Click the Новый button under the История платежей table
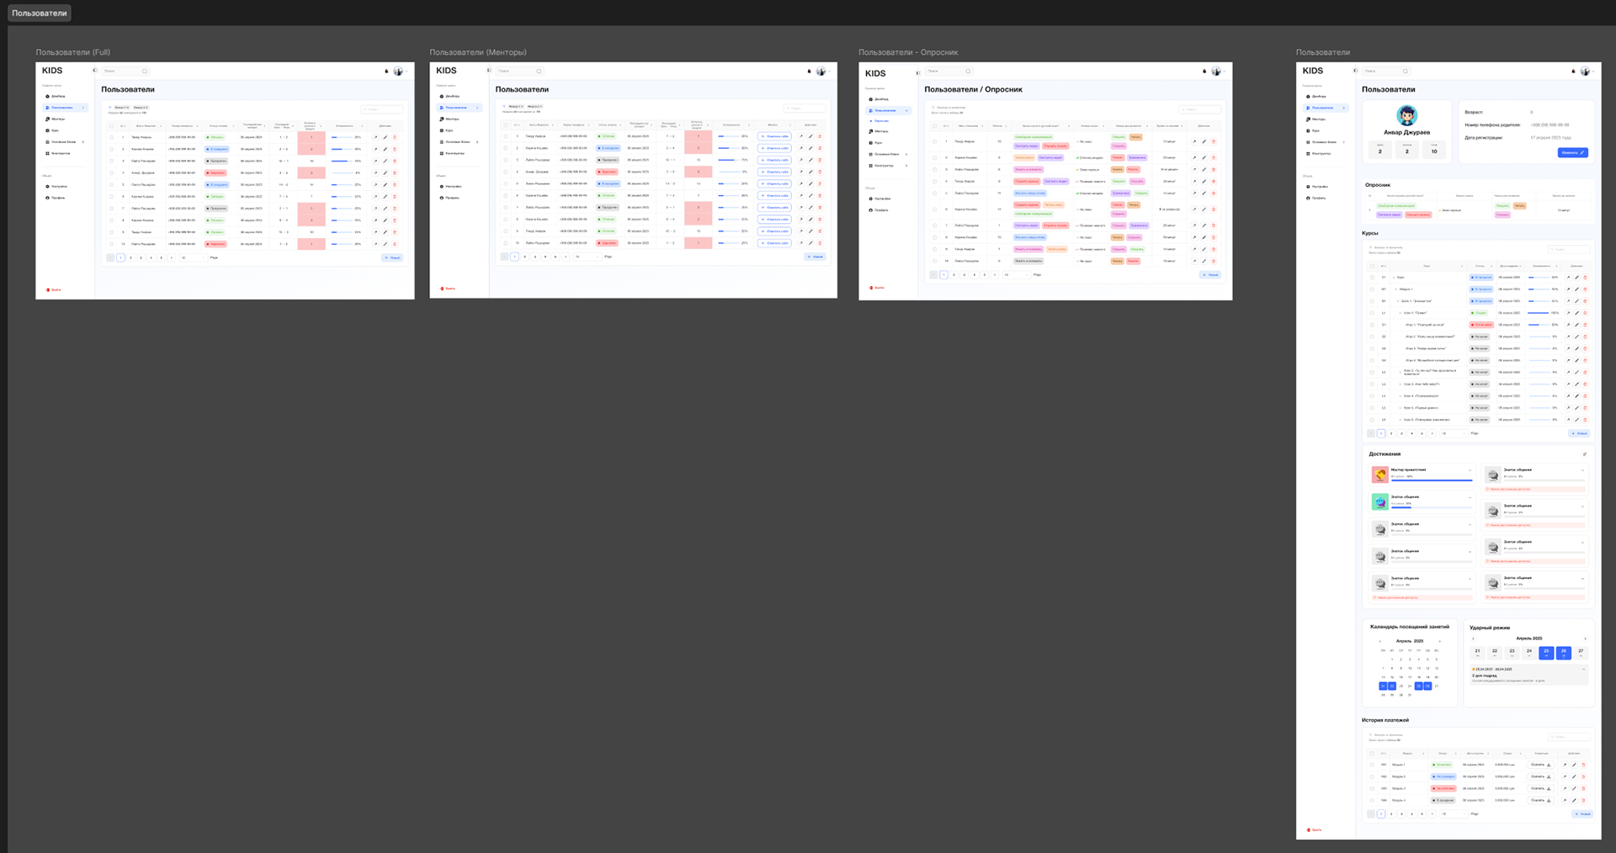Viewport: 1616px width, 853px height. coord(1582,813)
